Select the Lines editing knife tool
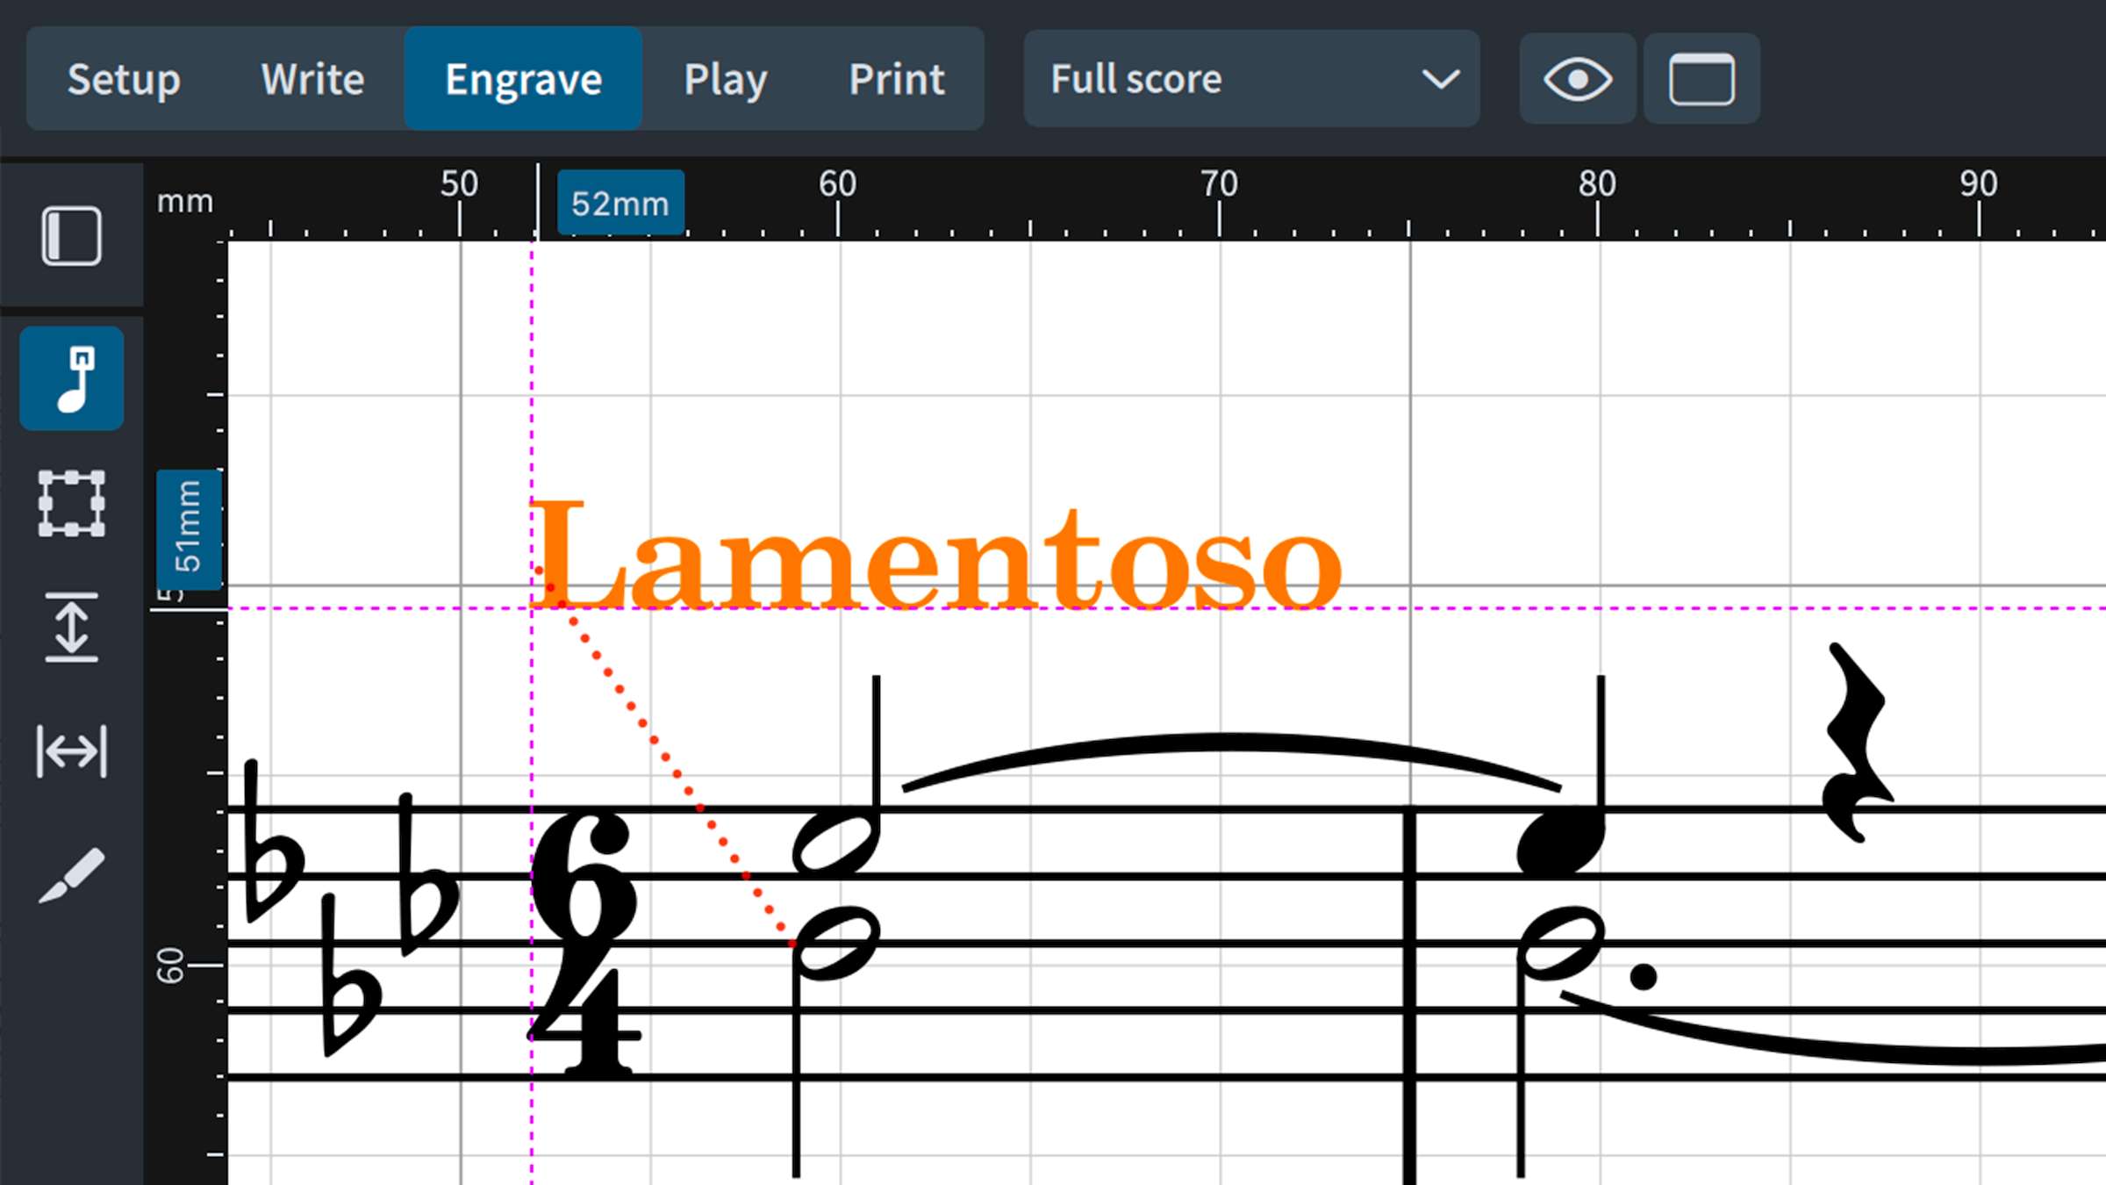 [71, 875]
